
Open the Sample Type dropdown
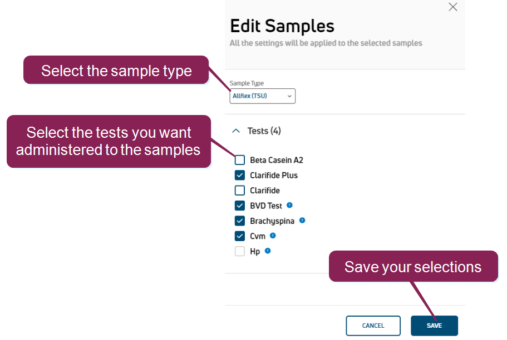click(x=262, y=96)
